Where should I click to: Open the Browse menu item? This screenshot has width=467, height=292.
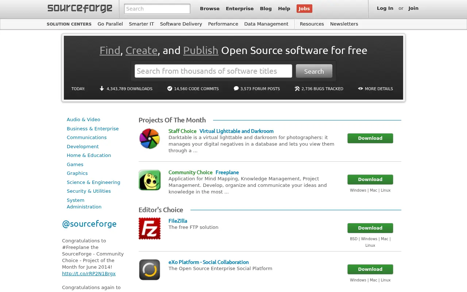coord(210,8)
